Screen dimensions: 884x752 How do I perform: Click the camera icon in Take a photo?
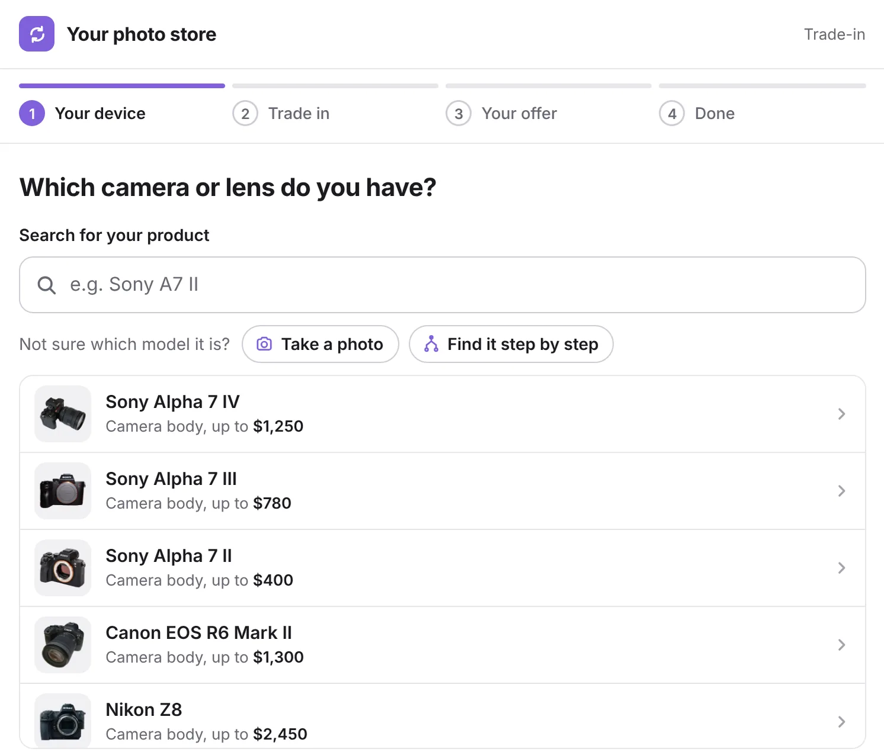click(264, 344)
